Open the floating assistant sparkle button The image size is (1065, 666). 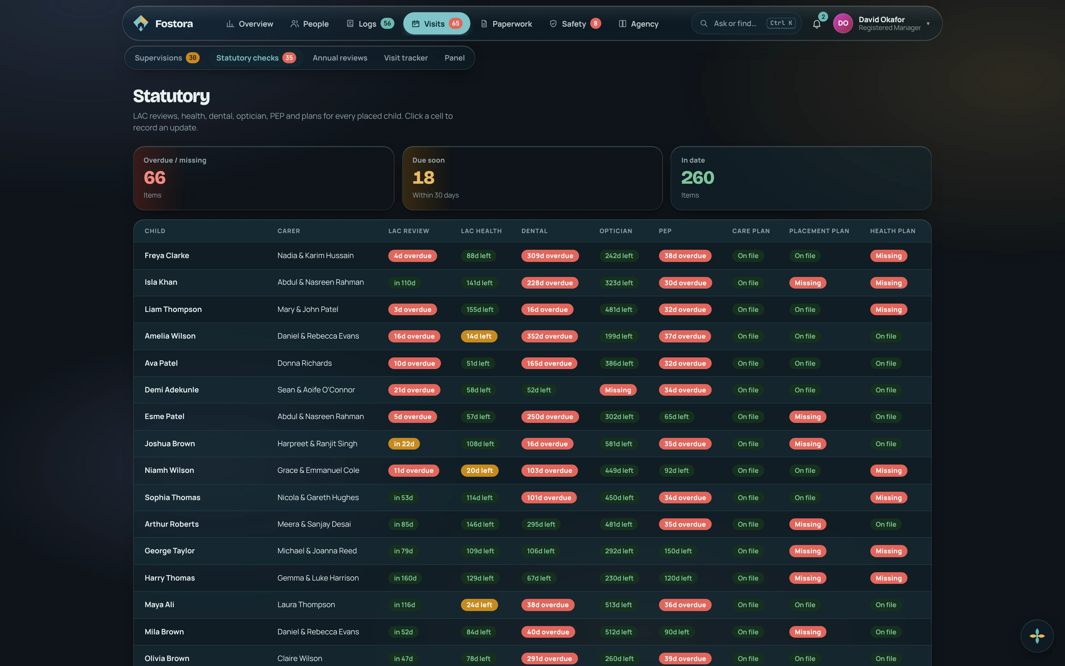pyautogui.click(x=1037, y=635)
